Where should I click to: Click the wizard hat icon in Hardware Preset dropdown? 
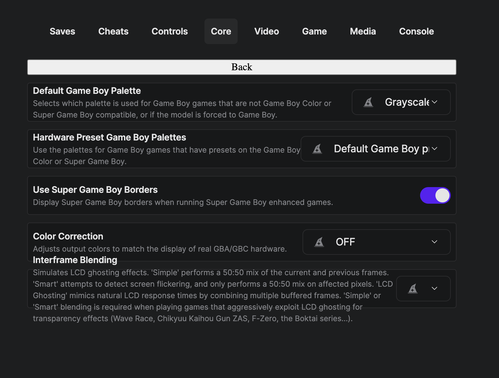(317, 149)
